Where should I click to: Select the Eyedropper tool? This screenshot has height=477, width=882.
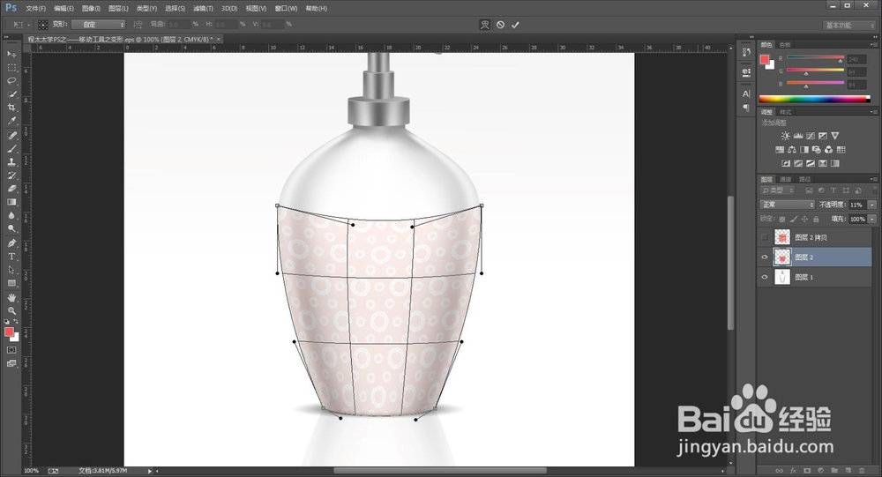pos(11,121)
